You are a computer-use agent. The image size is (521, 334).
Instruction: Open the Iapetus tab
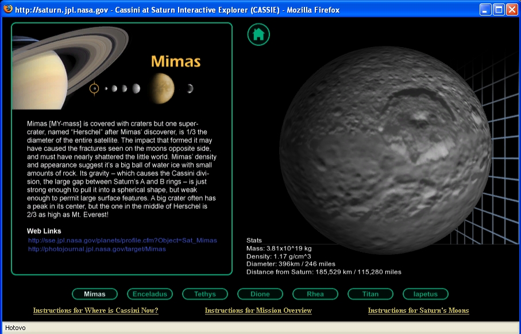pos(426,294)
